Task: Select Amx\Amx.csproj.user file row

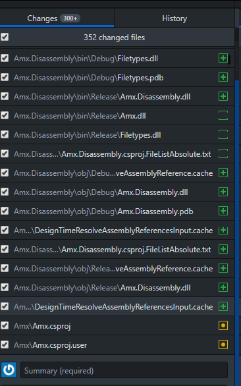Action: (117, 345)
